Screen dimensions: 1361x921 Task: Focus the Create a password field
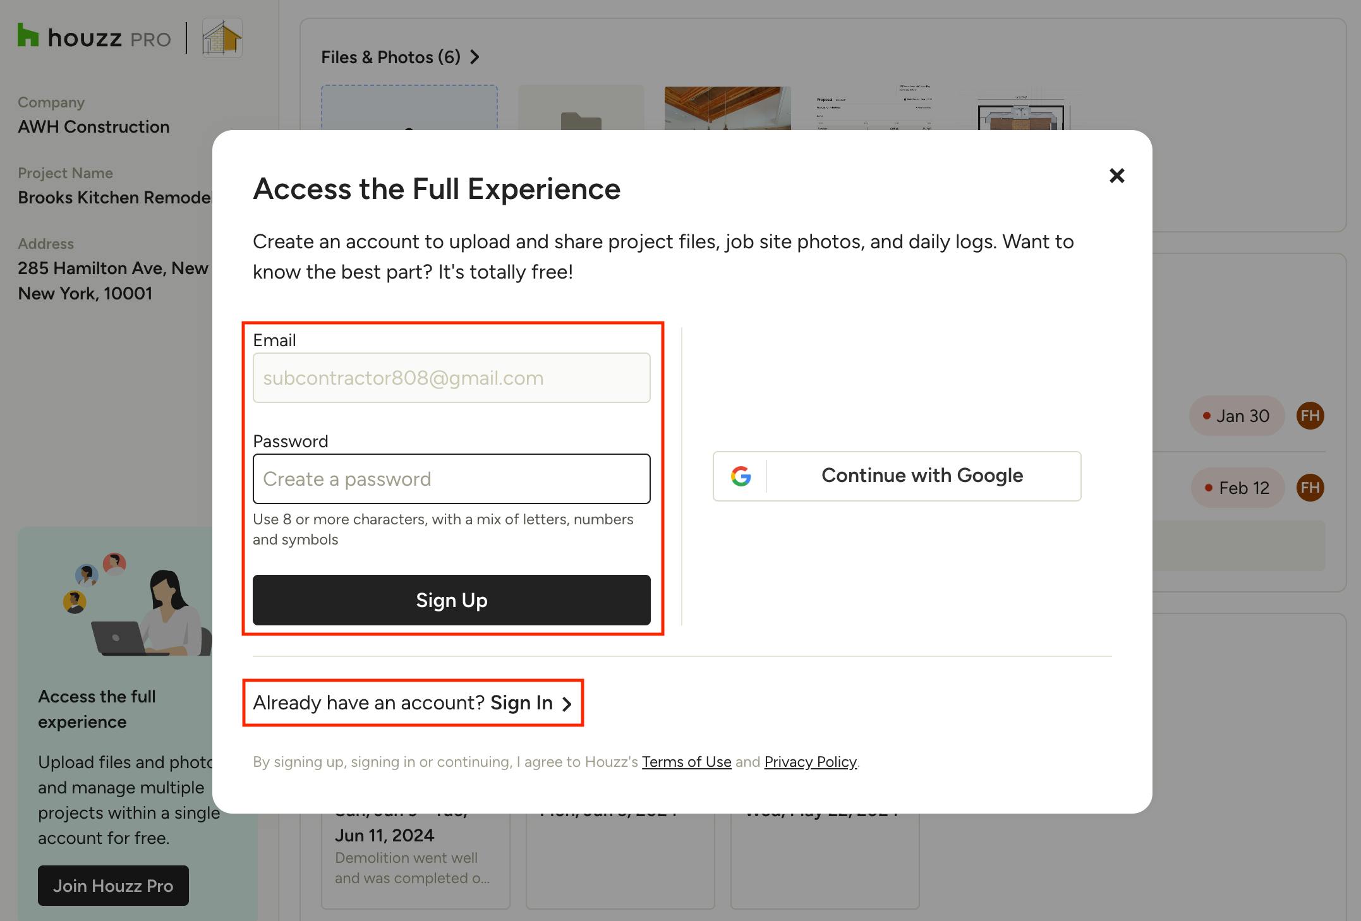point(451,479)
